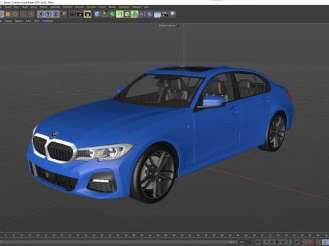Open Edit Render Settings icon
Screen dimensions: 329x246
[x=88, y=14]
